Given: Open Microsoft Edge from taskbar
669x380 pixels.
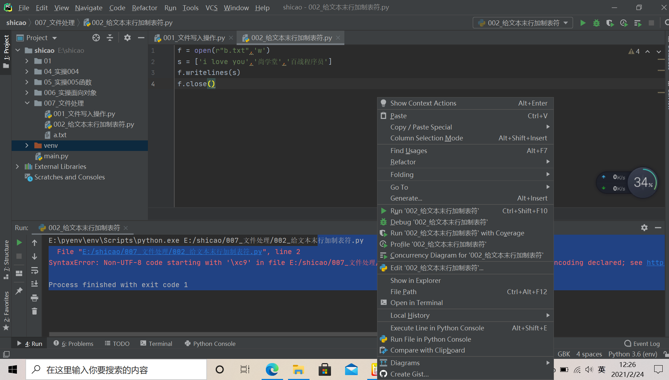Looking at the screenshot, I should coord(272,369).
